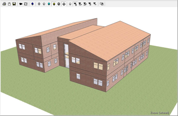Save the image using floppy disk icon
Screen dimensions: 178x116
(x=14, y=4)
